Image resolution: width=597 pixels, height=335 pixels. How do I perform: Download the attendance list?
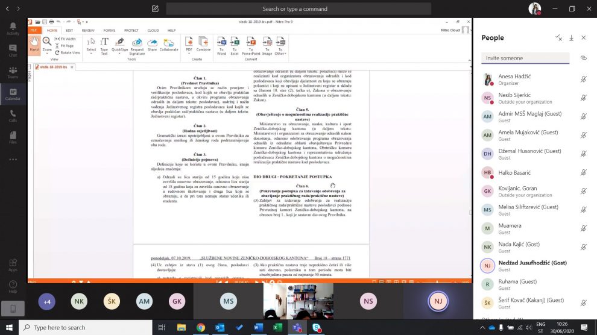[571, 38]
